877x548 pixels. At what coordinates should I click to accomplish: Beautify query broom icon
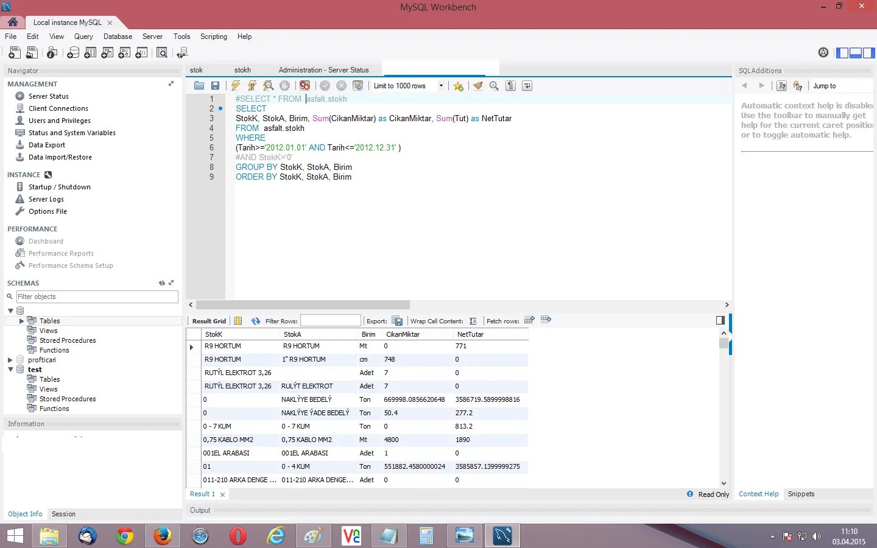click(x=478, y=86)
